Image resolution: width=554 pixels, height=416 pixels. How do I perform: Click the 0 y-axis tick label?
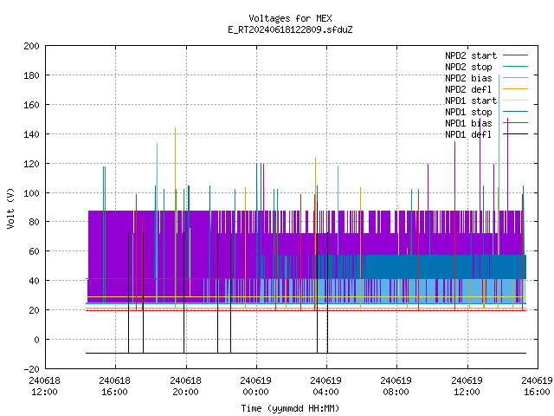(x=36, y=340)
